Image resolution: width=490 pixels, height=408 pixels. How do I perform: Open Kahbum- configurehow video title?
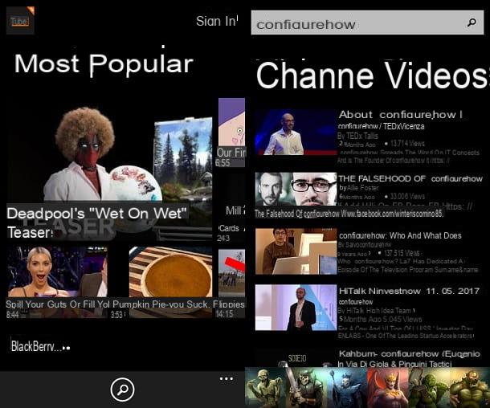410,353
